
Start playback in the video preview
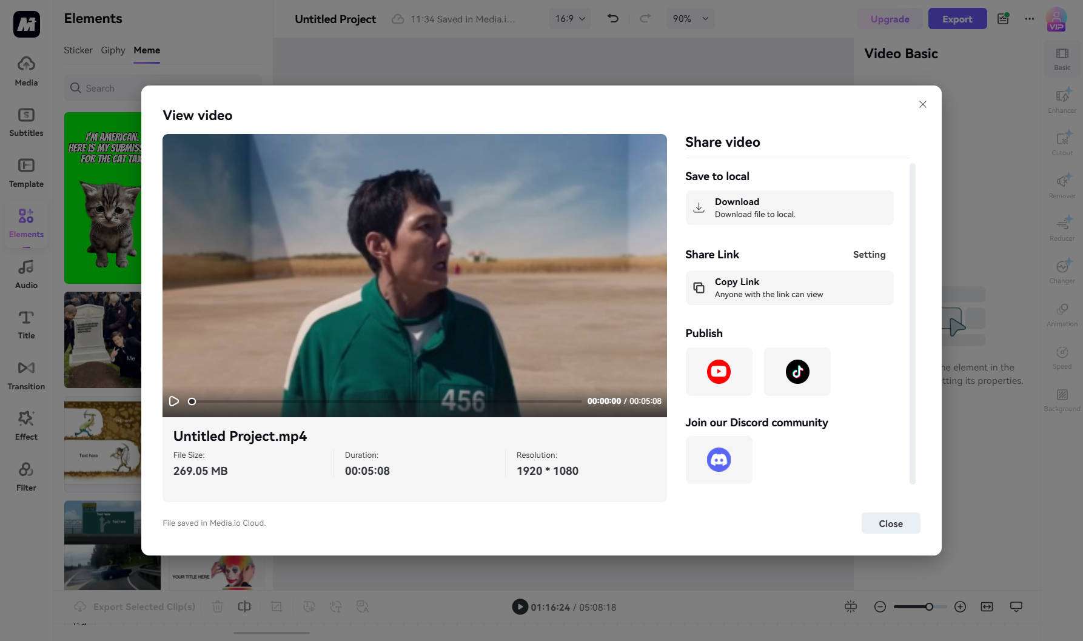[x=174, y=401]
